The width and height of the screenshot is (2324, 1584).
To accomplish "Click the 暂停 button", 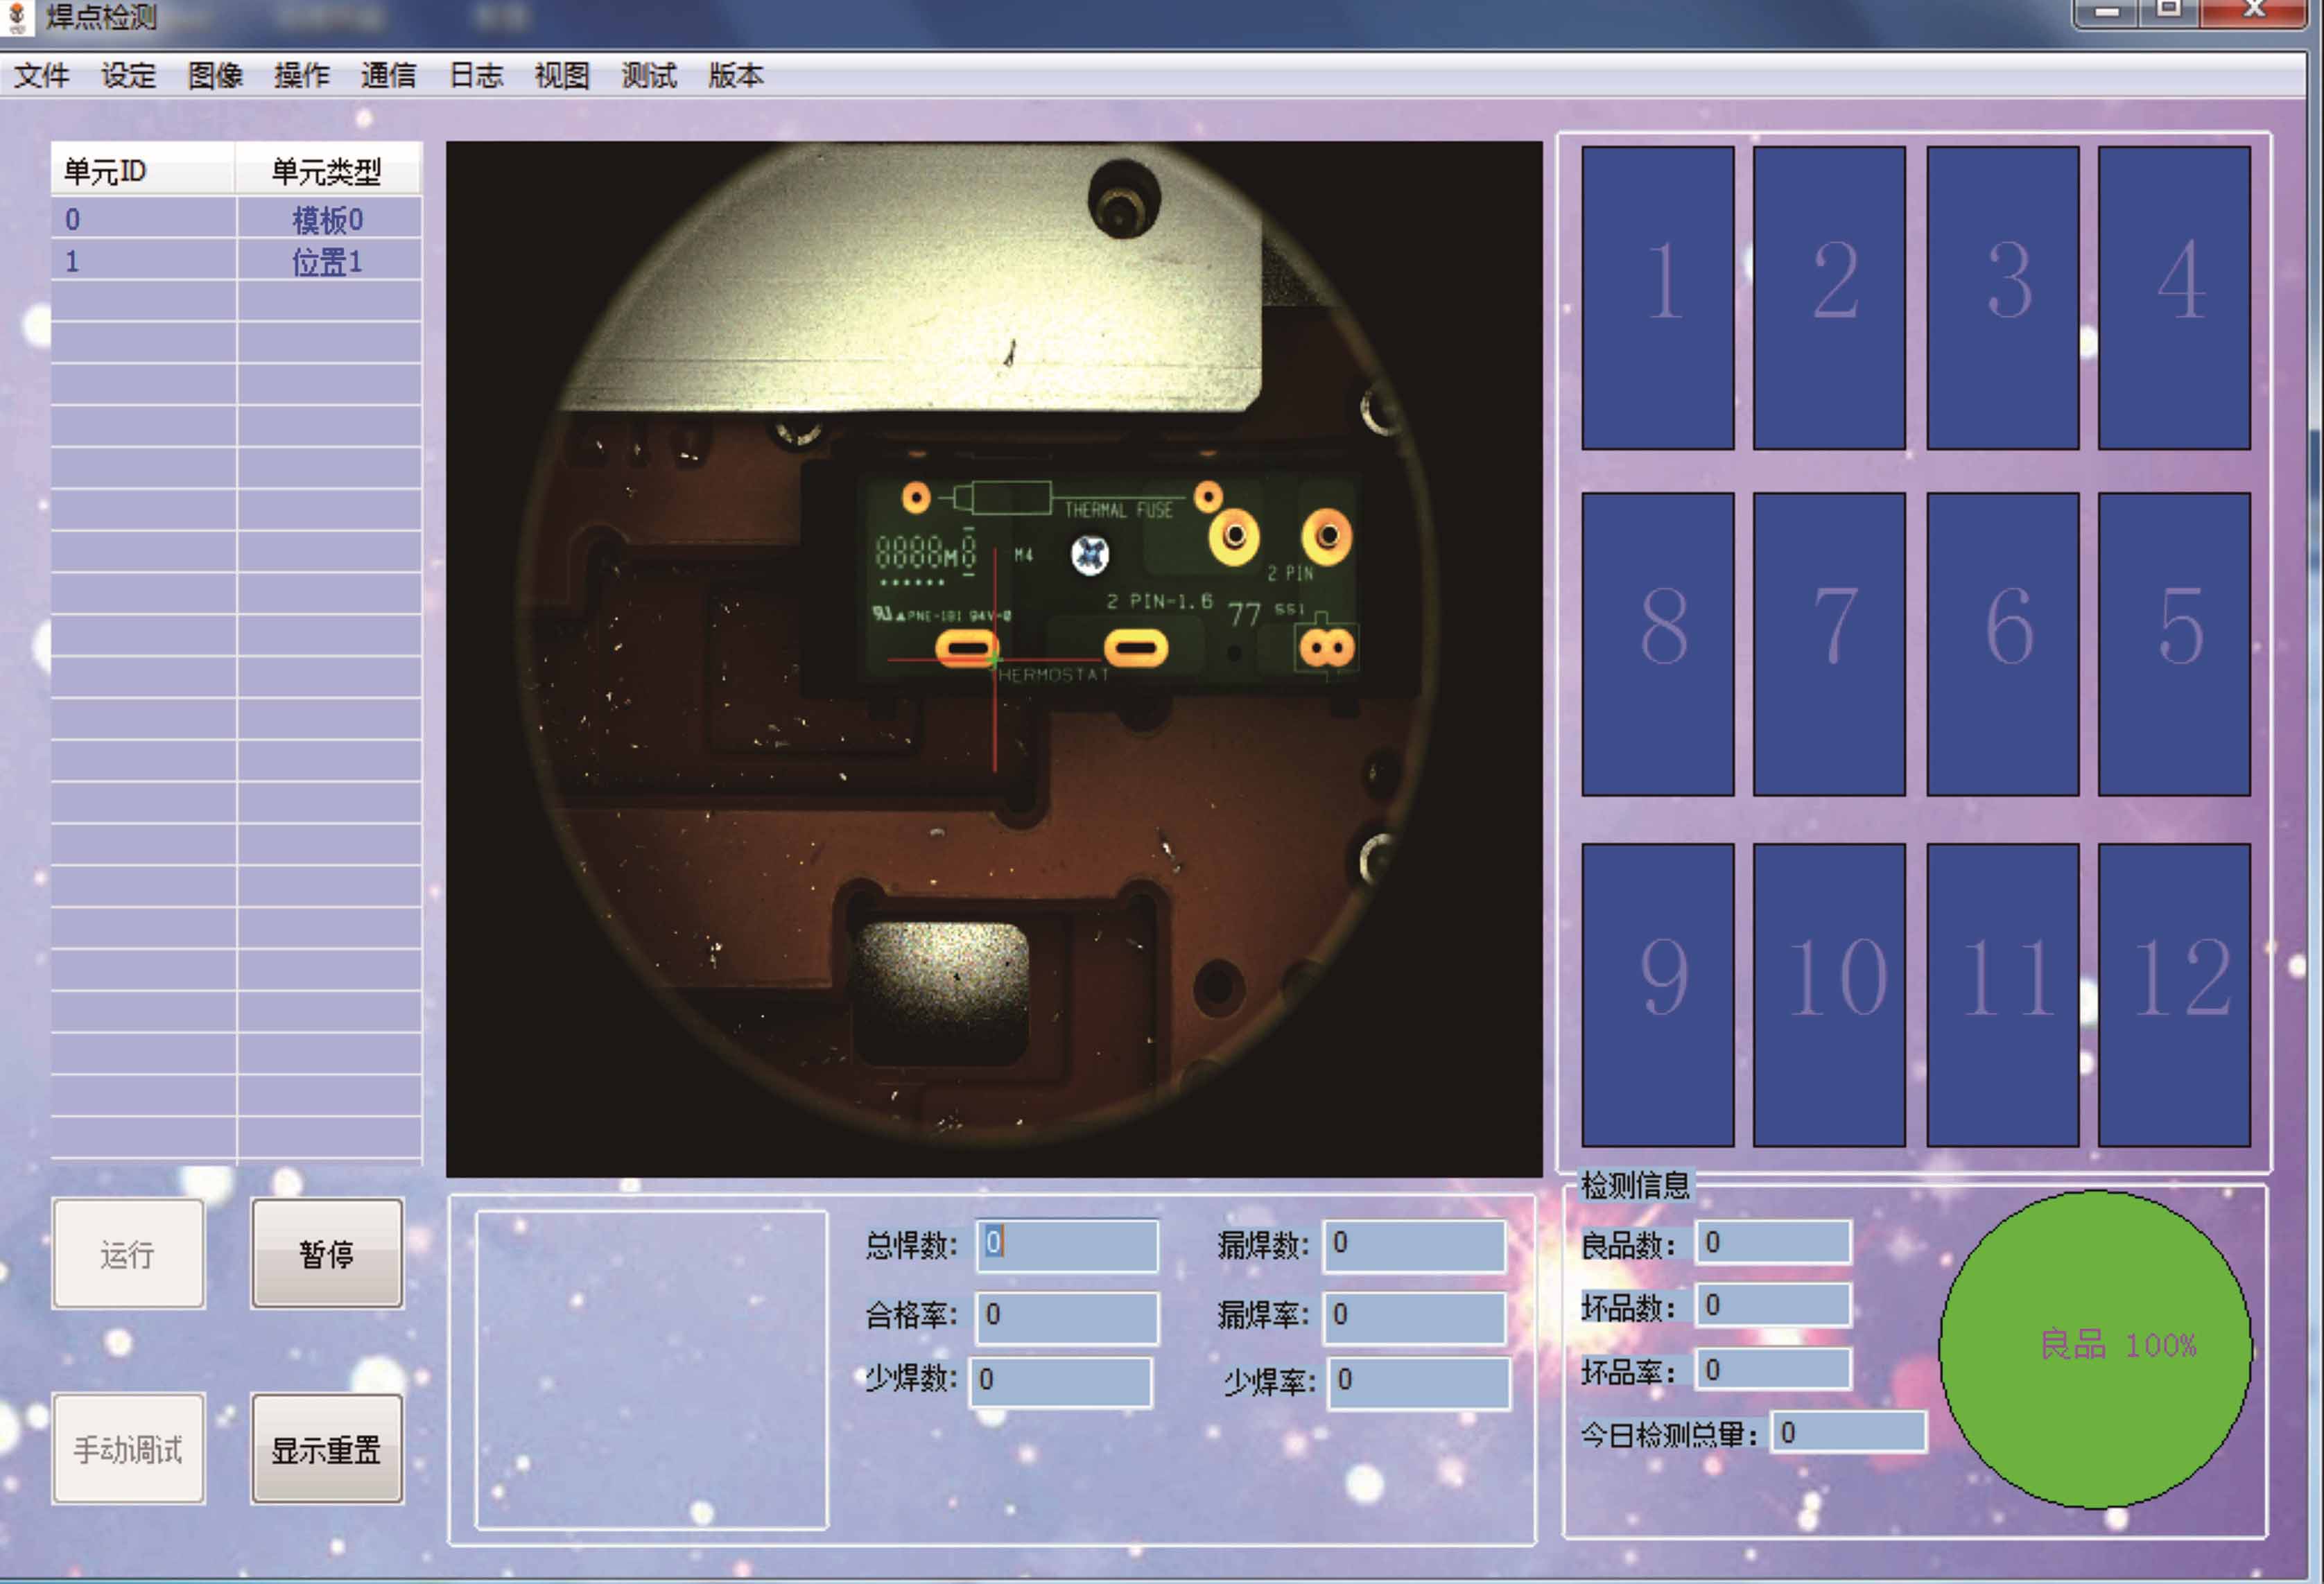I will pos(327,1253).
